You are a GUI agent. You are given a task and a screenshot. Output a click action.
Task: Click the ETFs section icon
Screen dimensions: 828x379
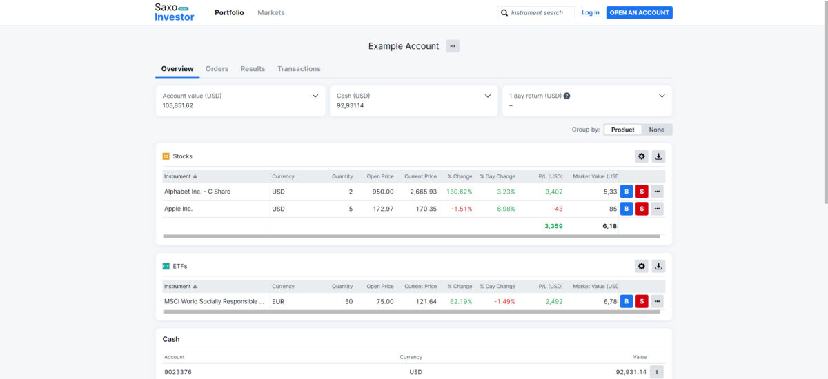click(166, 266)
